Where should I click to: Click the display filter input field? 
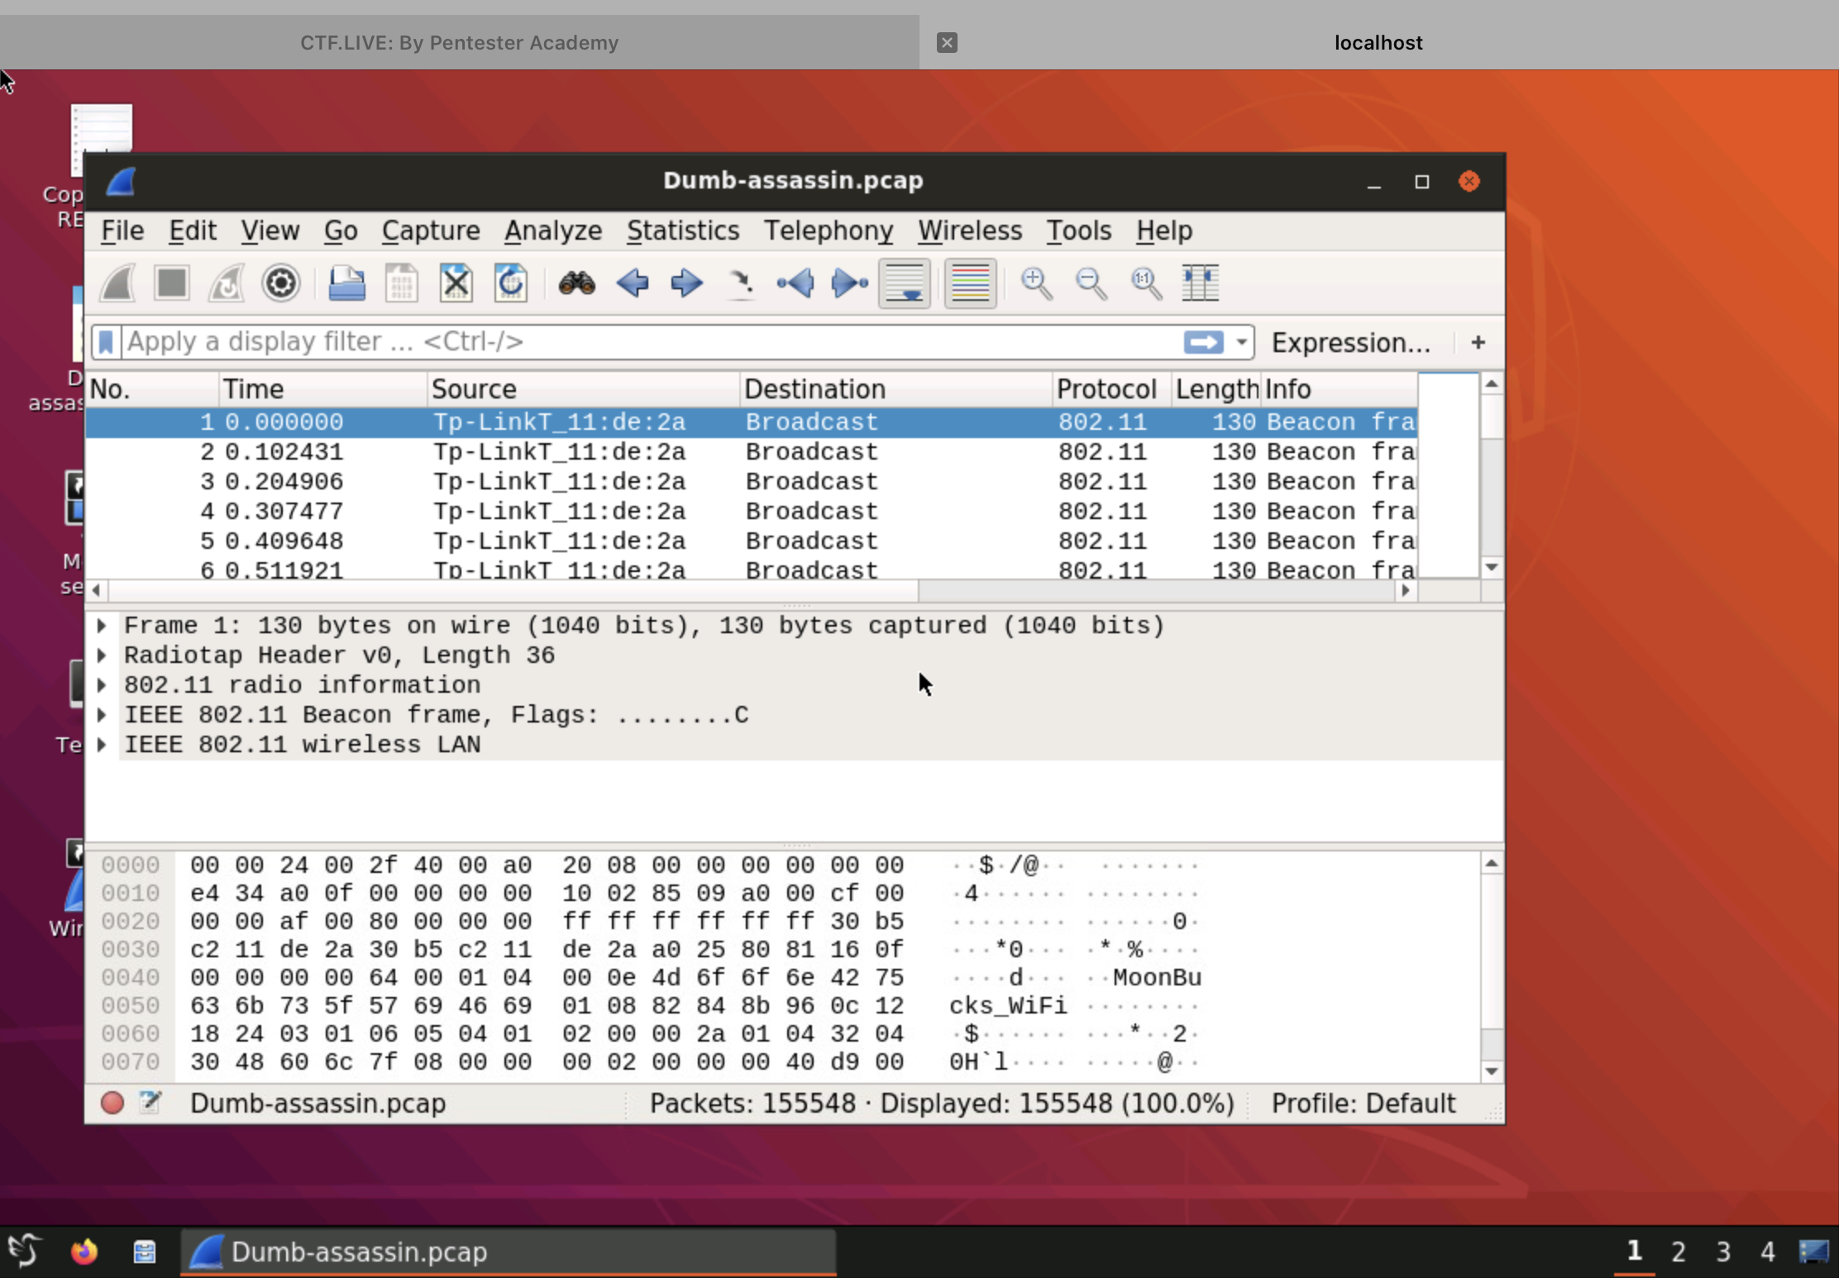click(x=645, y=342)
